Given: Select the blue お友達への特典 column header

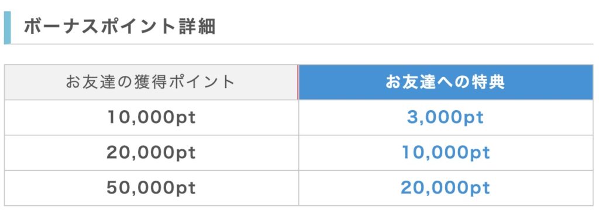Looking at the screenshot, I should pos(445,82).
